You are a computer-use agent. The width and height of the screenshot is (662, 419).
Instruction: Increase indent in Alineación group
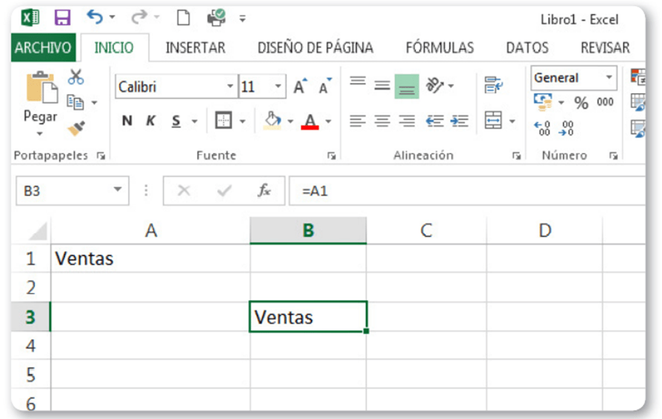click(x=460, y=121)
